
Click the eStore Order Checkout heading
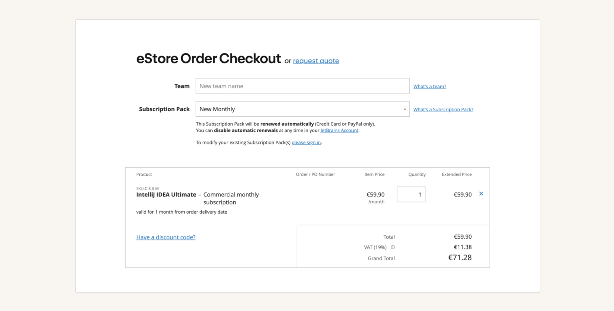[208, 59]
